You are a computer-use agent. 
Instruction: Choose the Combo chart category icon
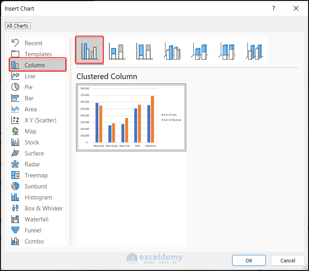pyautogui.click(x=15, y=242)
